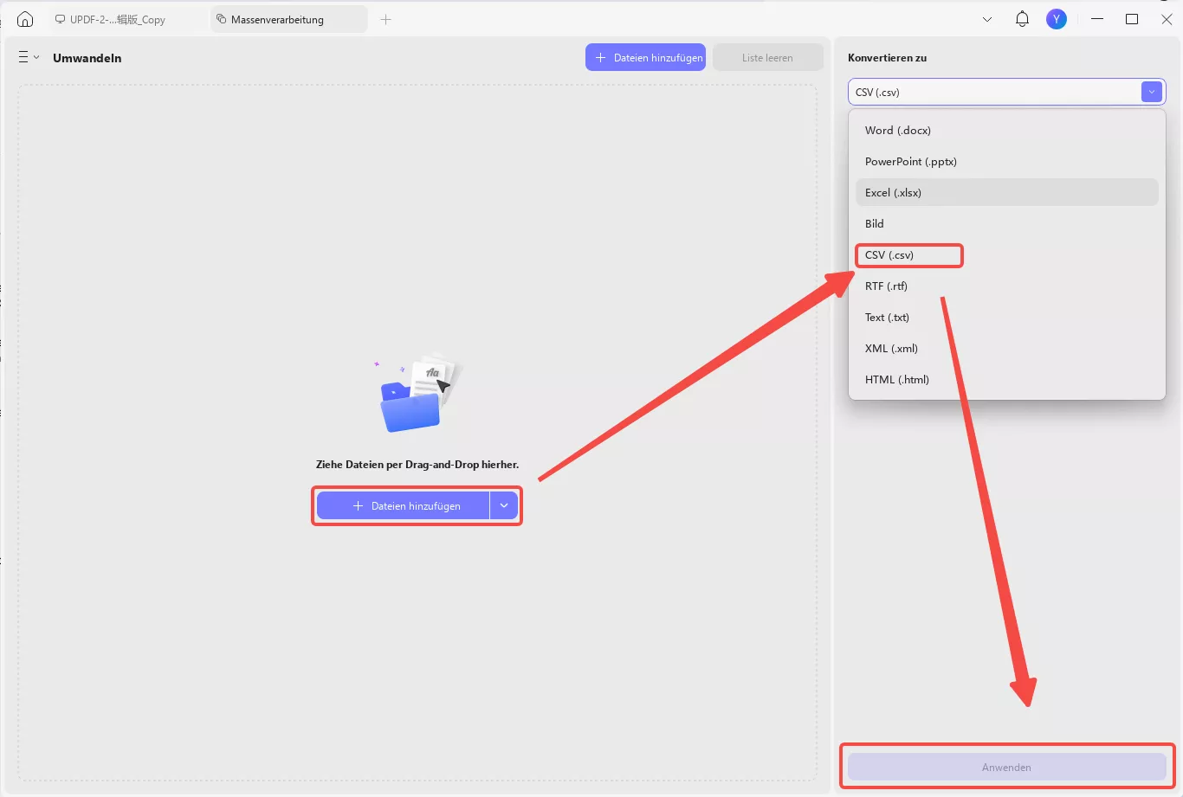The image size is (1183, 797).
Task: Click the chat icon on the UPDF-2 tab
Action: [x=60, y=18]
